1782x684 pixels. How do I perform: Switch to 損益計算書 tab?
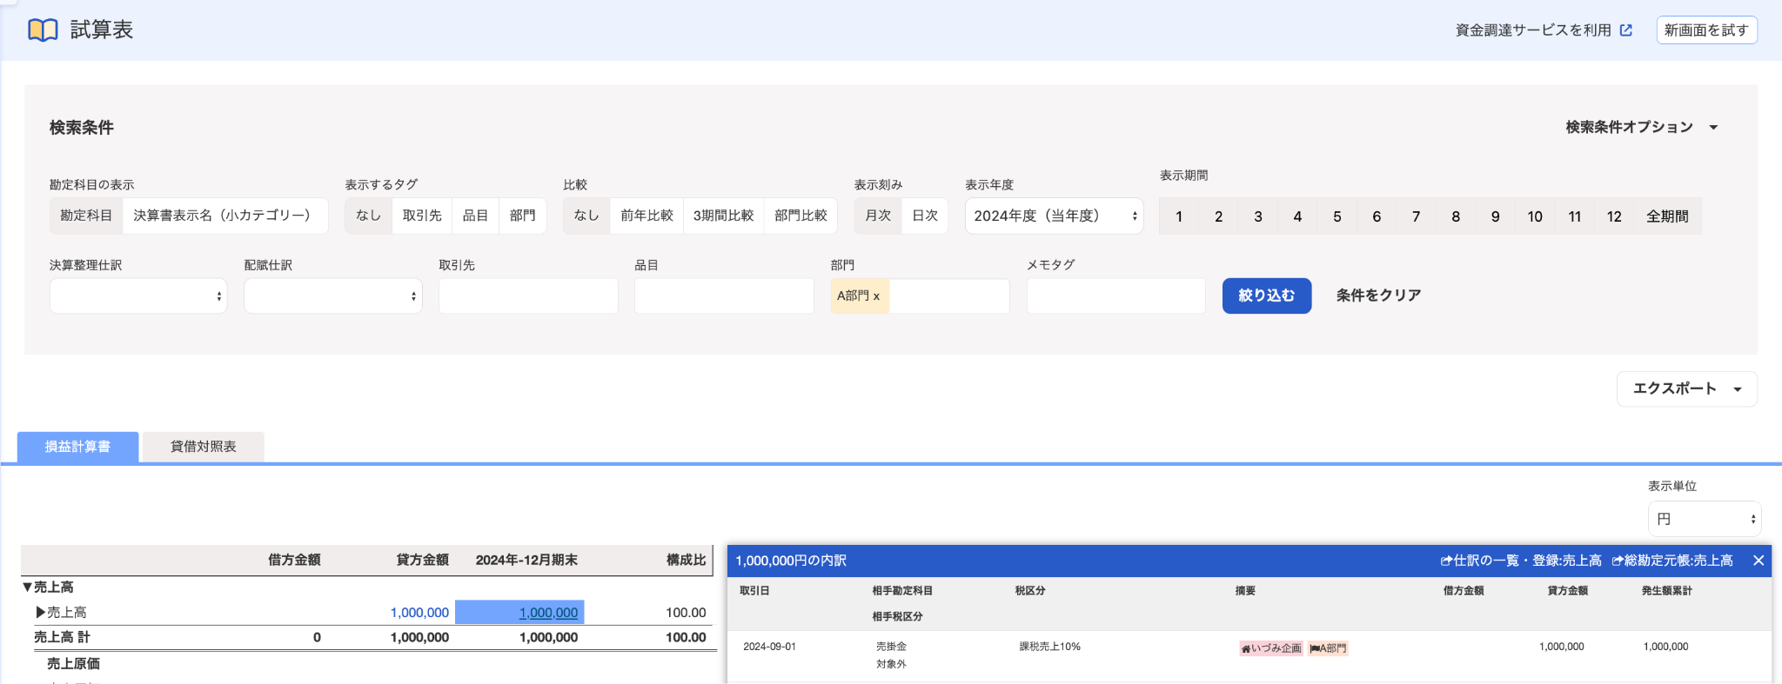point(77,447)
